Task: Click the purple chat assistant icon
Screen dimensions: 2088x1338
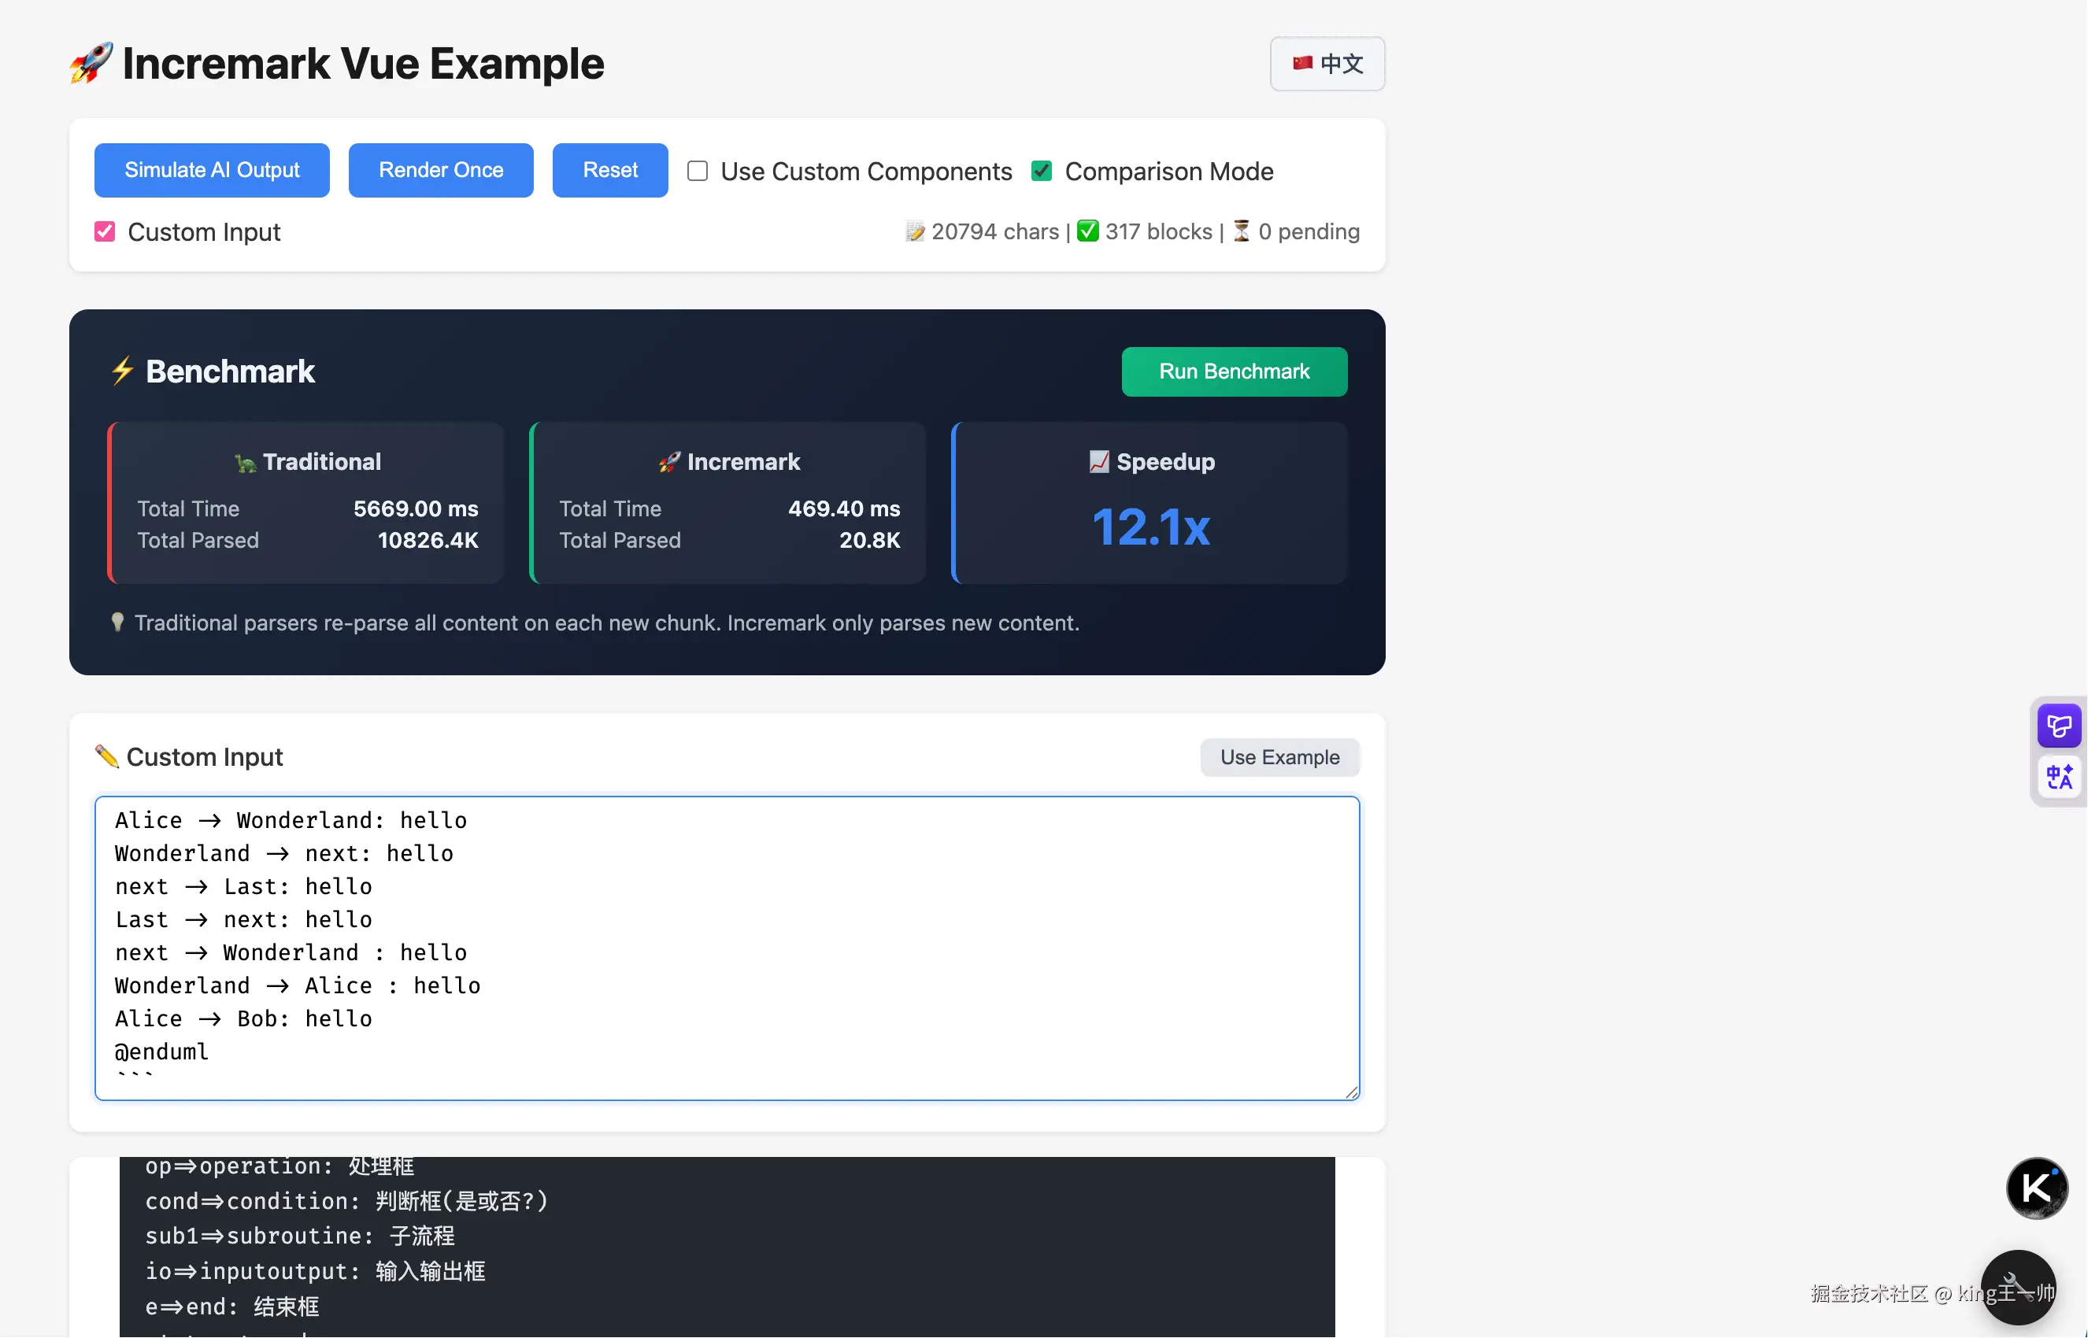Action: [2058, 726]
